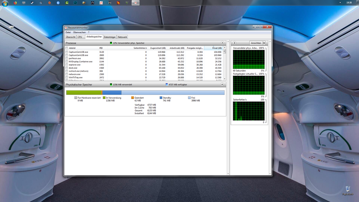This screenshot has width=359, height=202.
Task: Enable the dwm.exe process checkbox
Action: 66,68
